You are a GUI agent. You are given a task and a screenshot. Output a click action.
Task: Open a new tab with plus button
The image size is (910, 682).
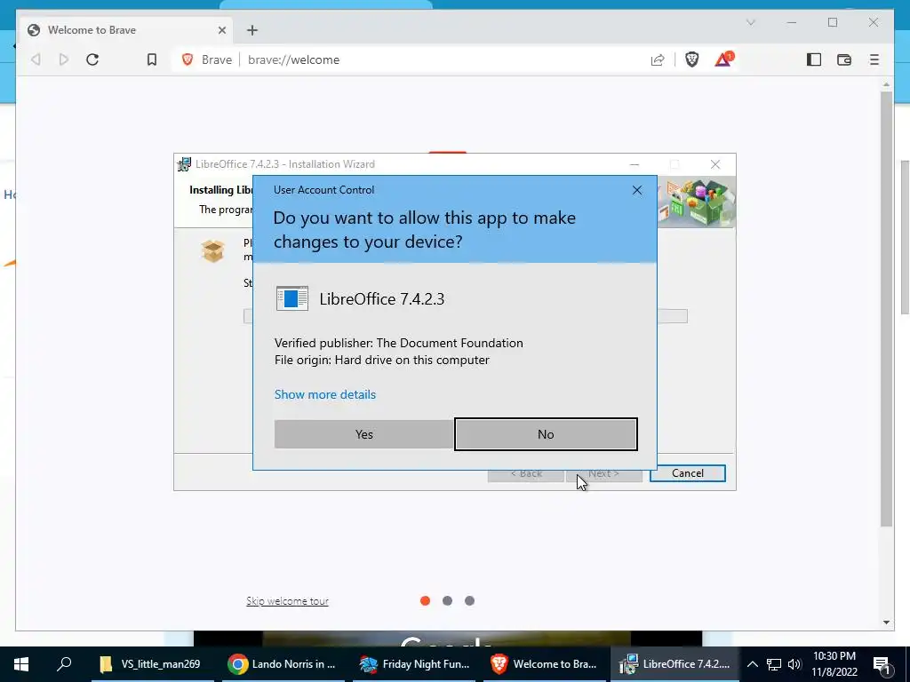click(251, 30)
